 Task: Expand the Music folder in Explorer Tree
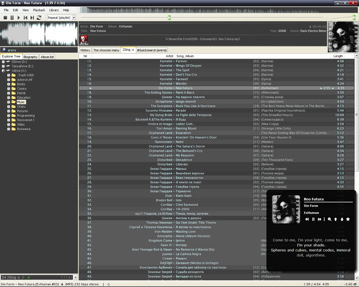pos(9,102)
